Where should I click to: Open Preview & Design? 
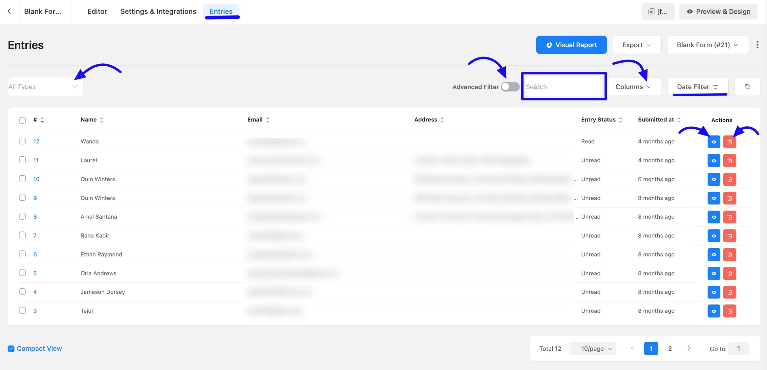click(x=718, y=12)
